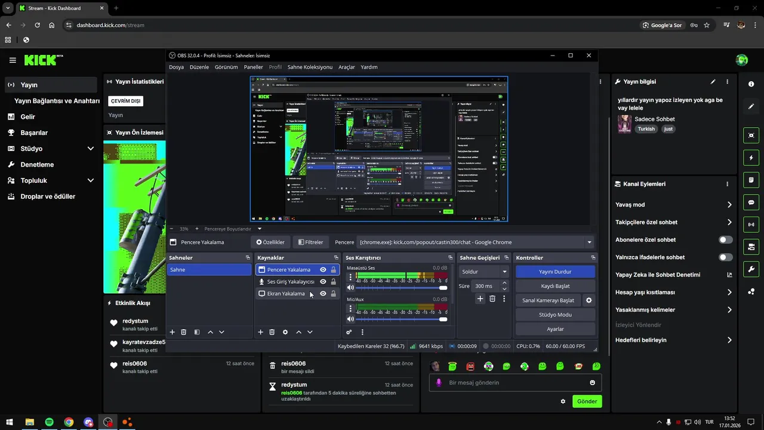Expand Takipçilere özel sohbet options
Image resolution: width=764 pixels, height=430 pixels.
(x=729, y=222)
